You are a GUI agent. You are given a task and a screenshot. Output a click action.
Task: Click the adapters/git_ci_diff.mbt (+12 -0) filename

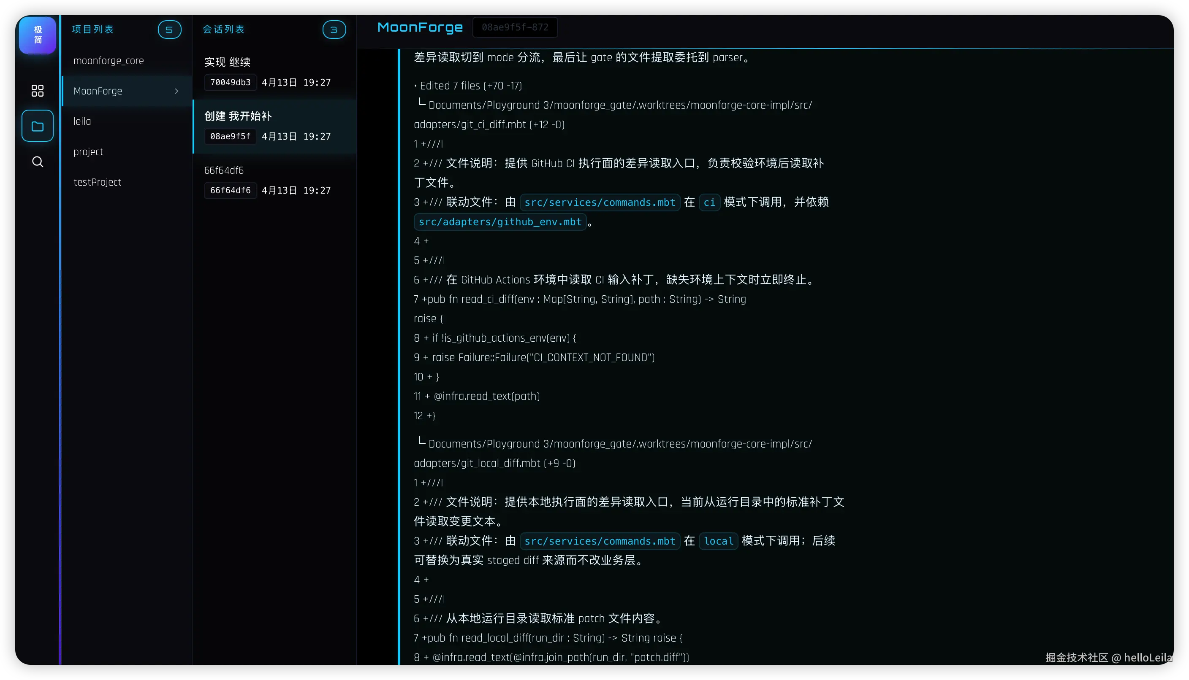click(x=489, y=125)
